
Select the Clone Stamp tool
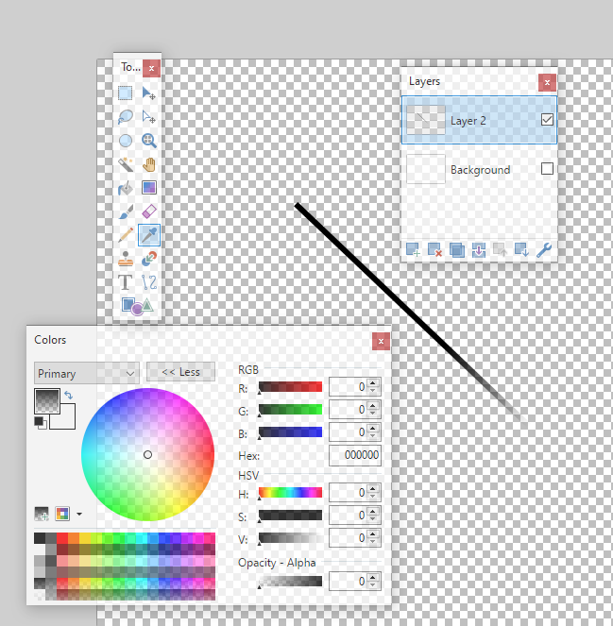pyautogui.click(x=125, y=259)
